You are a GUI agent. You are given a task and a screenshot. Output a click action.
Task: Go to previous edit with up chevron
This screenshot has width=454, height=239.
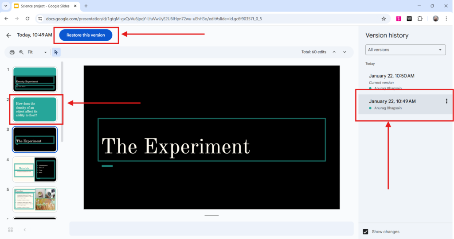tap(334, 52)
